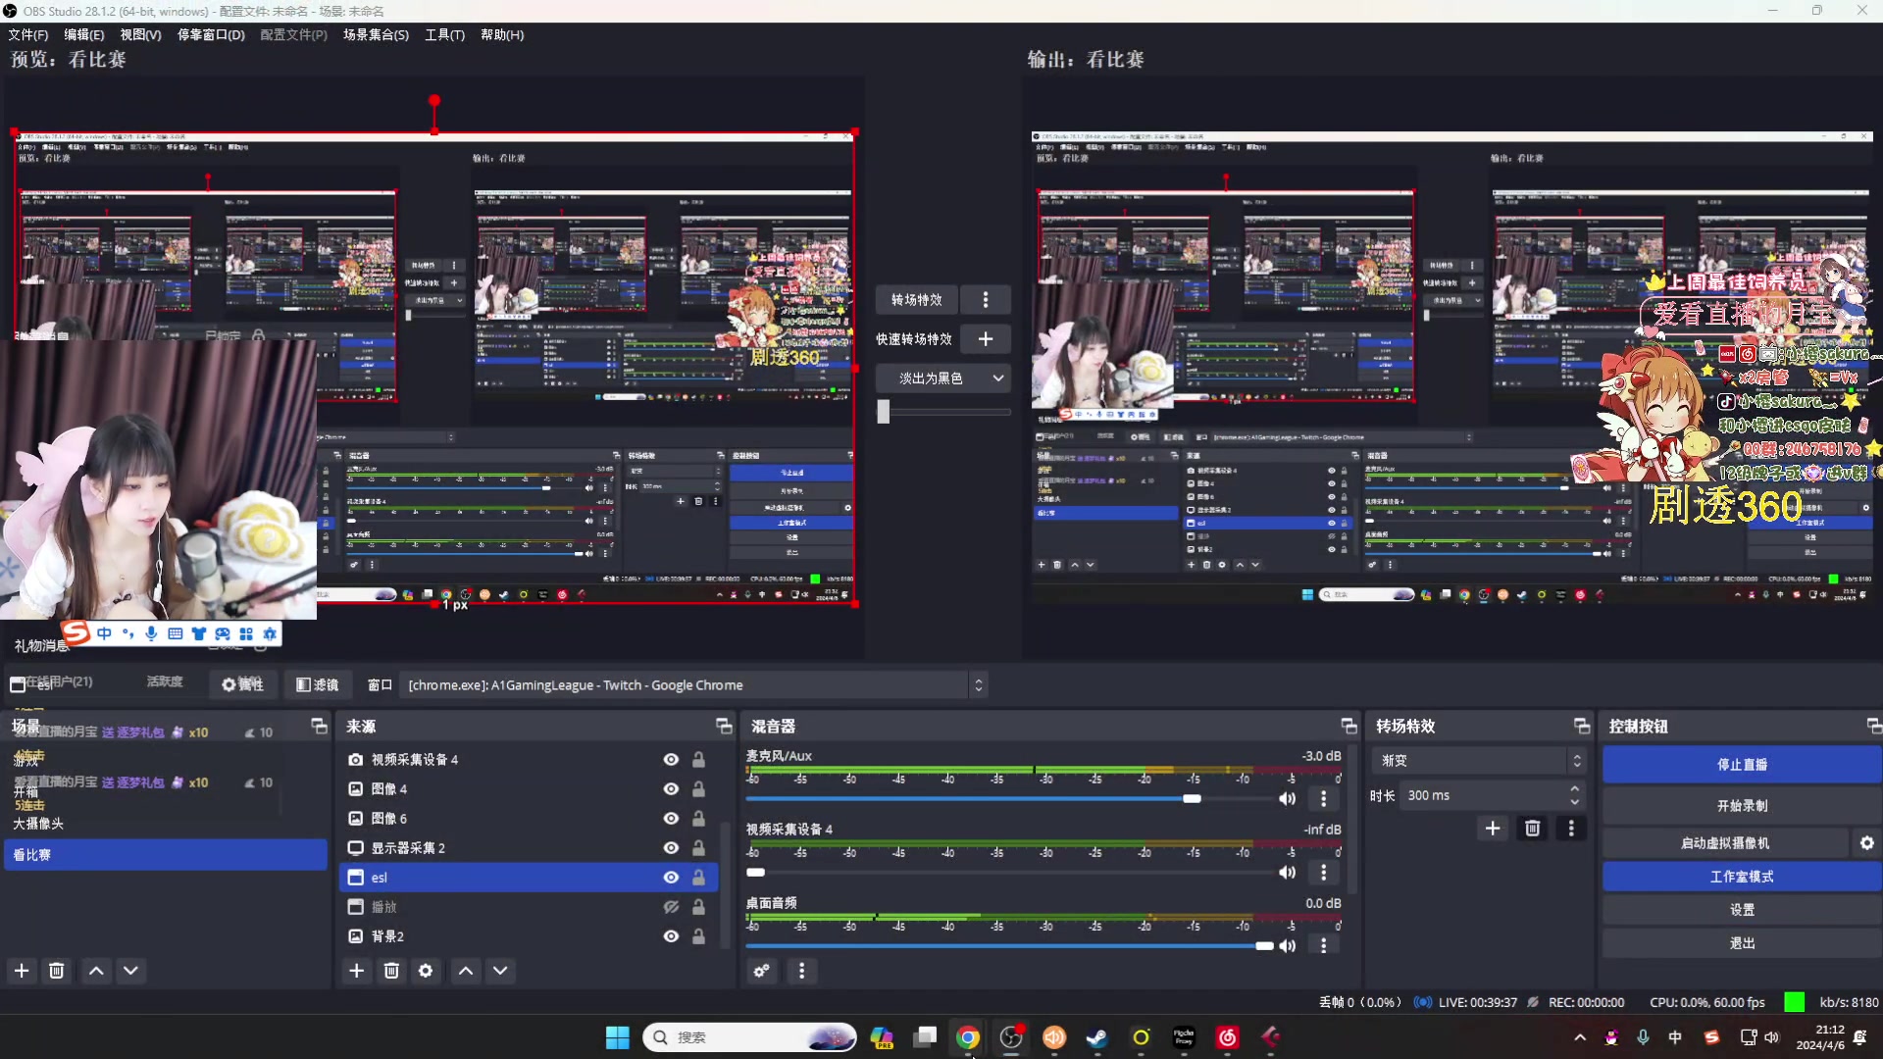Move the esl source up the list
This screenshot has width=1883, height=1059.
coord(465,971)
